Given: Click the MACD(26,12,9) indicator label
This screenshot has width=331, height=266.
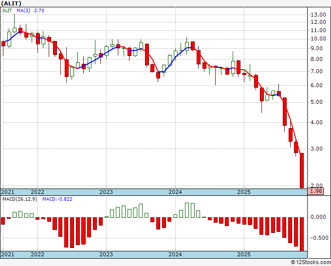Looking at the screenshot, I should (x=19, y=199).
